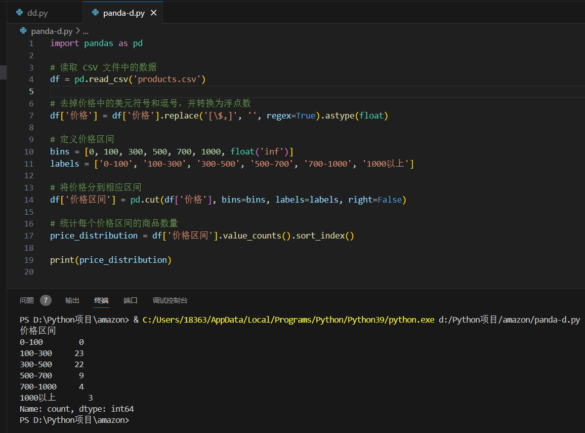This screenshot has height=433, width=585.
Task: Click 'sort_index()' on line 17
Action: tap(325, 236)
